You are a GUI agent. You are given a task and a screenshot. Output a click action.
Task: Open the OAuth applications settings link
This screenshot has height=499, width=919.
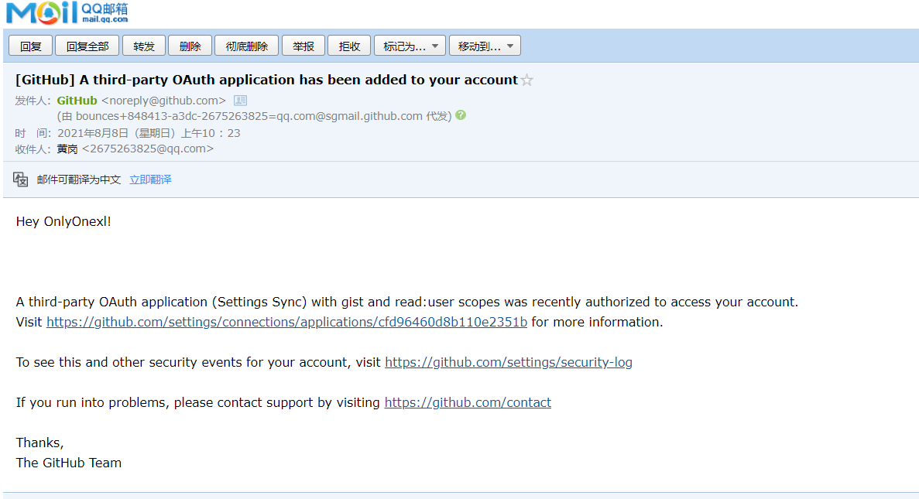pyautogui.click(x=286, y=322)
